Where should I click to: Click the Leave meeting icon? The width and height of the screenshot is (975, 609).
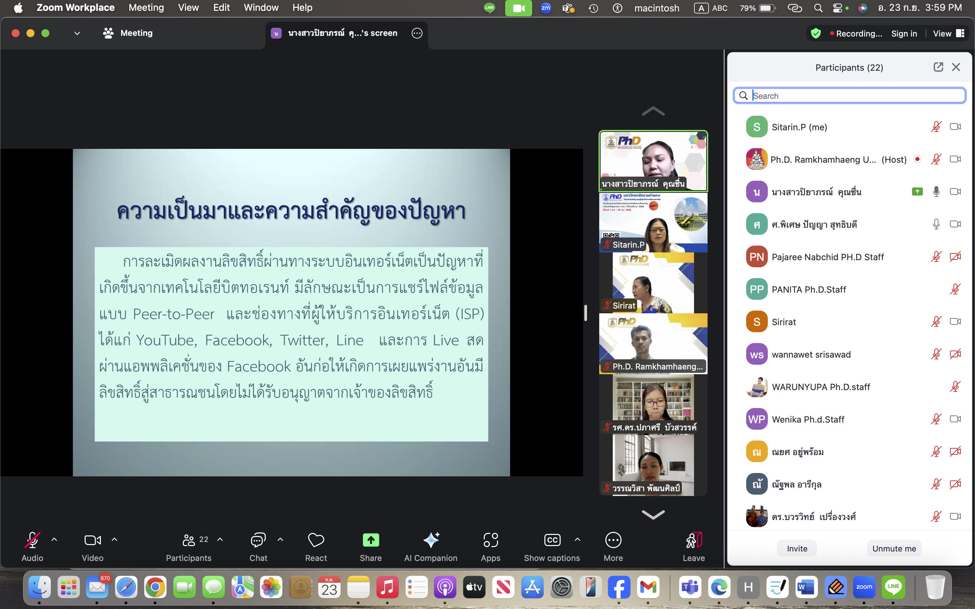693,540
